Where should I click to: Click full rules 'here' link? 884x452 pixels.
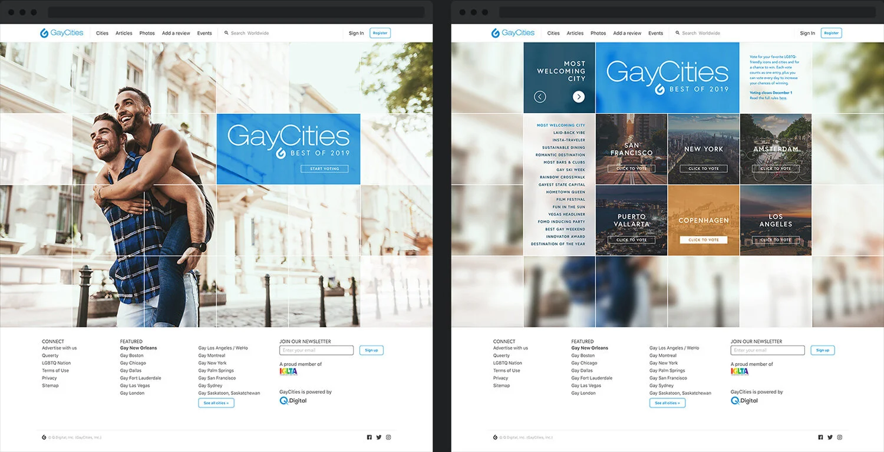783,98
